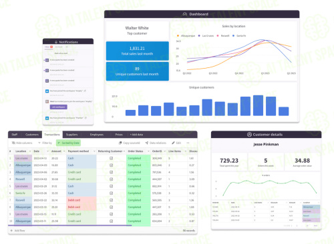334x244 pixels.
Task: Toggle Returning Customer checkbox in row 8
Action: pos(112,207)
